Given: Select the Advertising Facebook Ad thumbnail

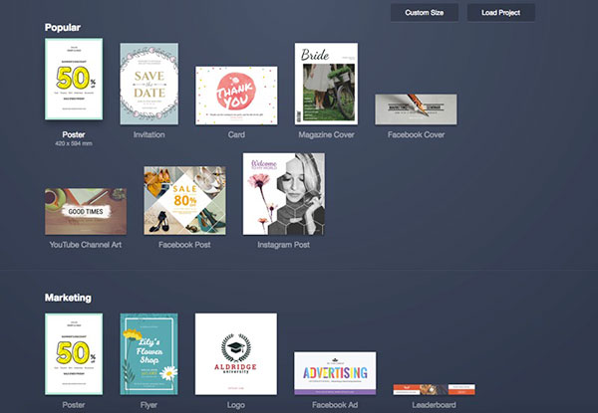Looking at the screenshot, I should pyautogui.click(x=335, y=373).
